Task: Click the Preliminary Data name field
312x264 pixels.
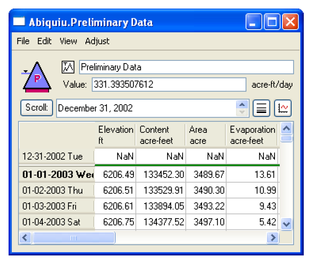Action: coord(186,67)
